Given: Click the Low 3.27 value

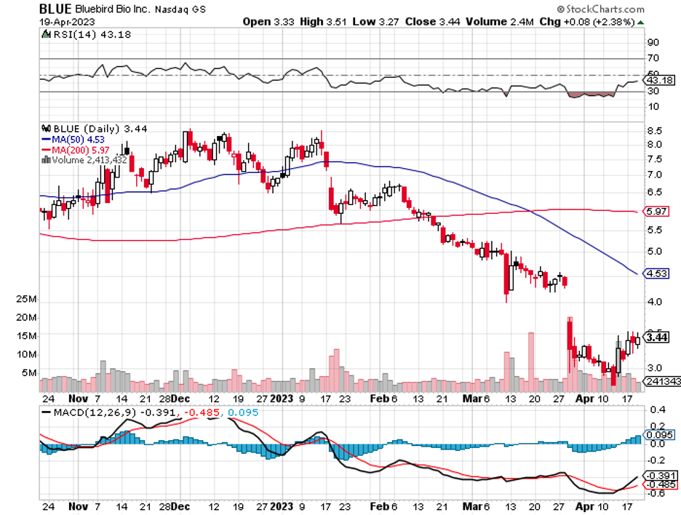Looking at the screenshot, I should (x=375, y=22).
